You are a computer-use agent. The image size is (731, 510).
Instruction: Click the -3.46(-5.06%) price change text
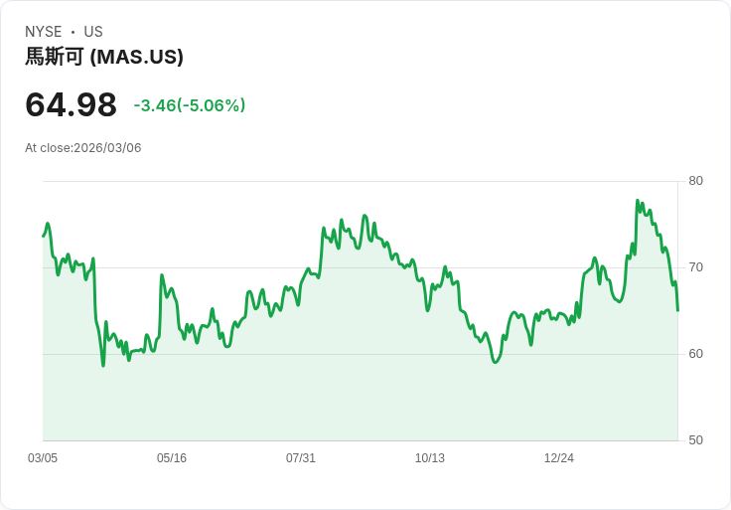pos(190,105)
